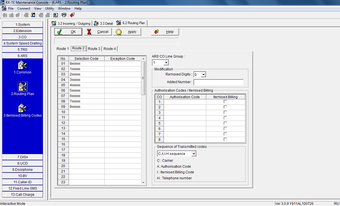Tick Itemised Billing checkbox for CO 6
The height and width of the screenshot is (206, 340).
click(225, 129)
